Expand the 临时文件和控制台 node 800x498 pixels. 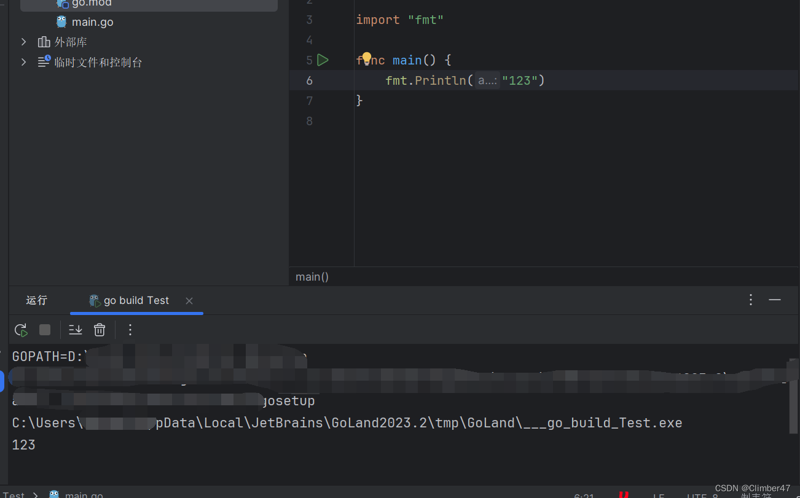point(23,62)
